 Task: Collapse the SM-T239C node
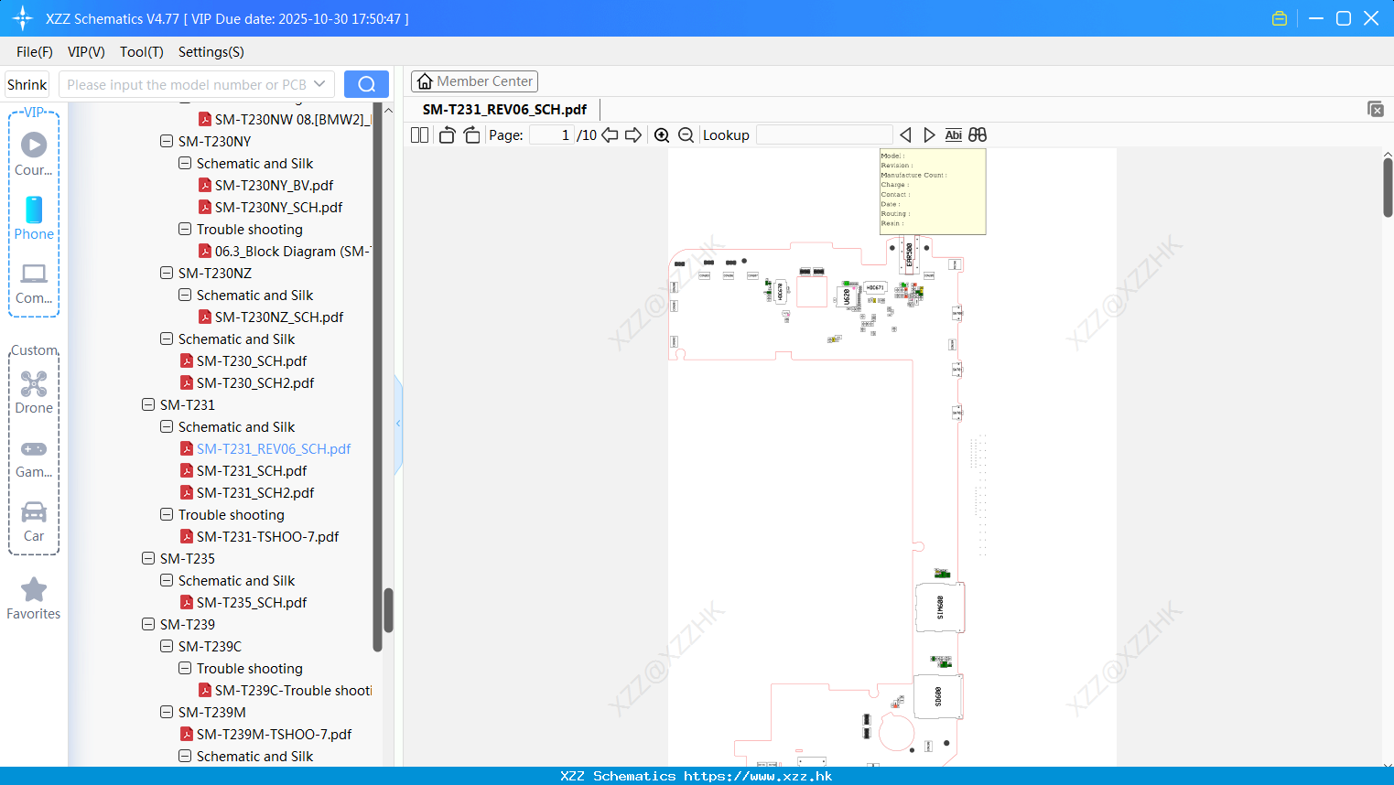[x=167, y=646]
